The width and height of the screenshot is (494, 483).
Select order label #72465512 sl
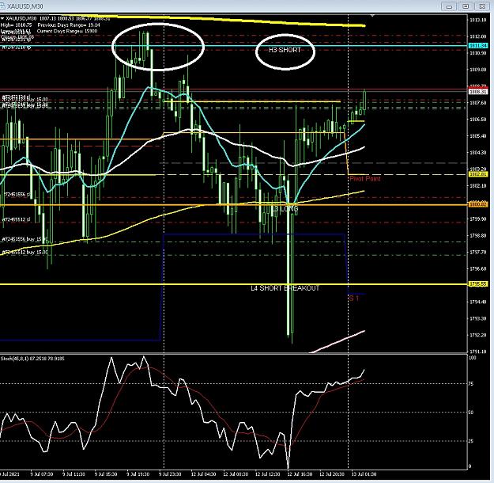[x=16, y=219]
